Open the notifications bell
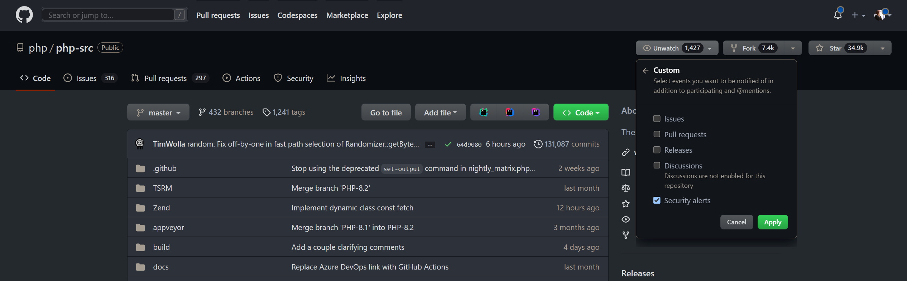 coord(838,15)
